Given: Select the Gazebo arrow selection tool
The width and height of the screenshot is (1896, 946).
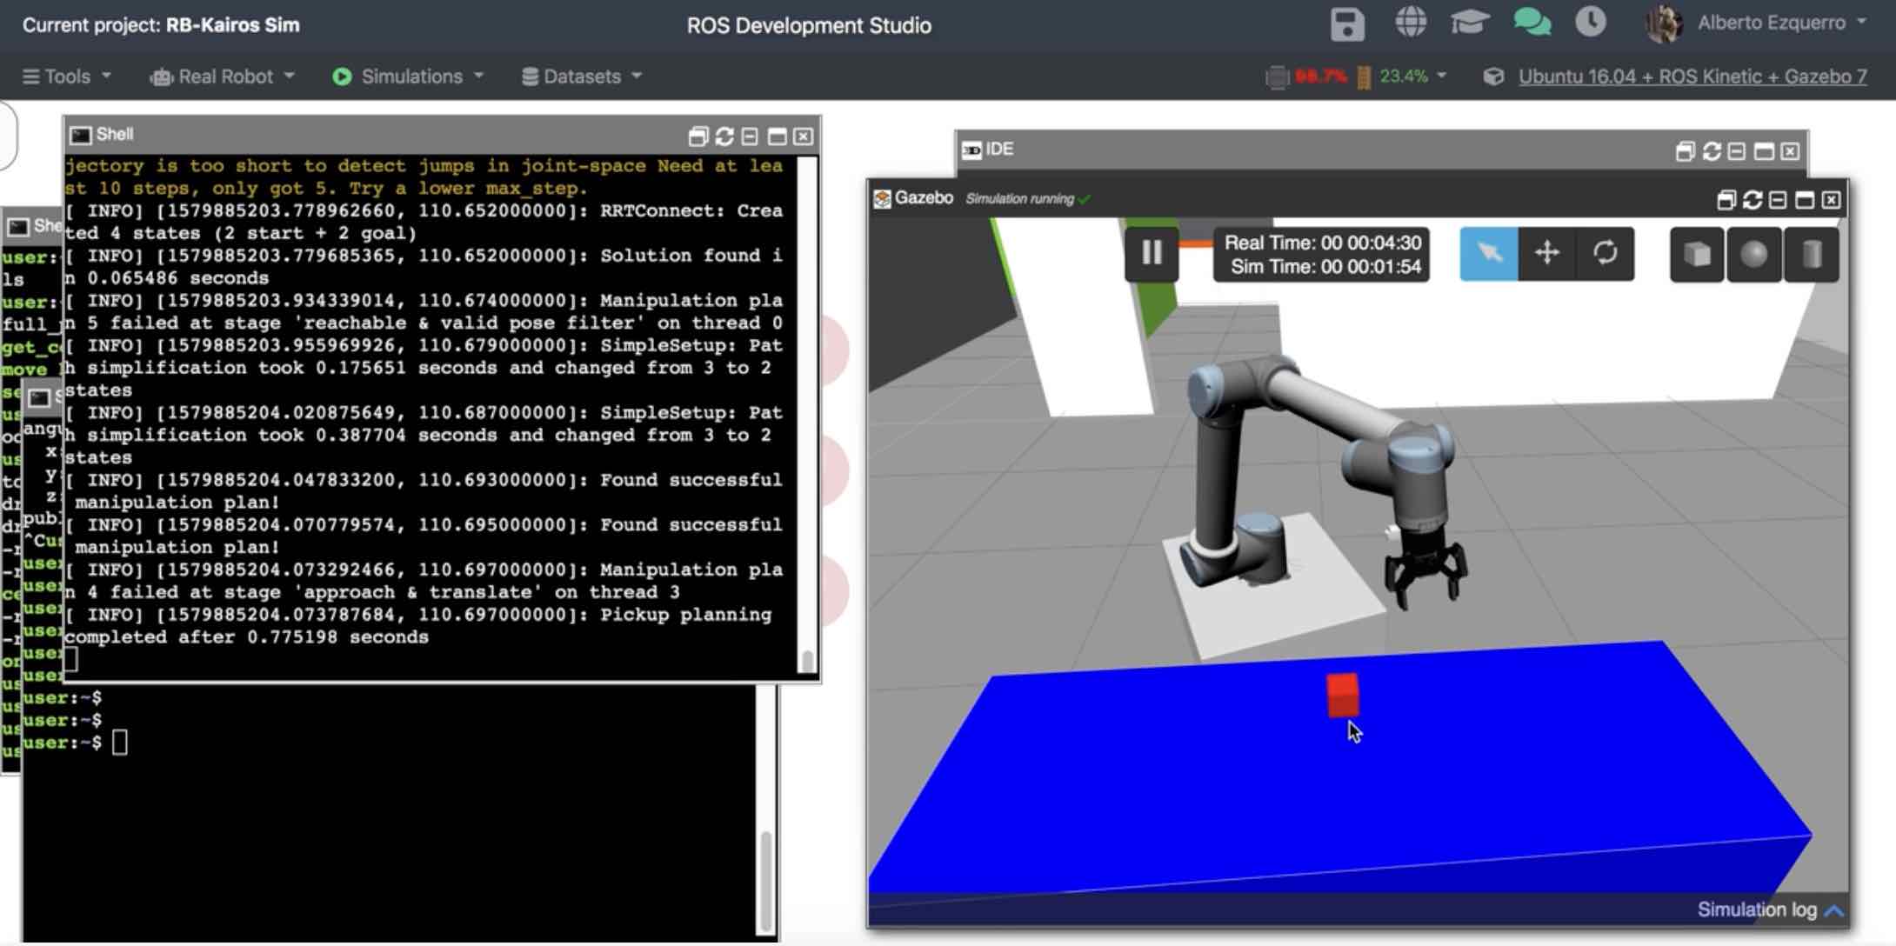Looking at the screenshot, I should tap(1489, 253).
